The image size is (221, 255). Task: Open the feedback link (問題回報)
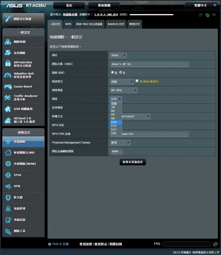[x=116, y=244]
